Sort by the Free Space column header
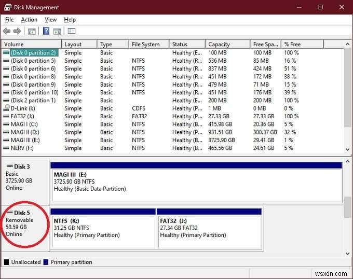Screen dimensions: 353x279 point(266,44)
